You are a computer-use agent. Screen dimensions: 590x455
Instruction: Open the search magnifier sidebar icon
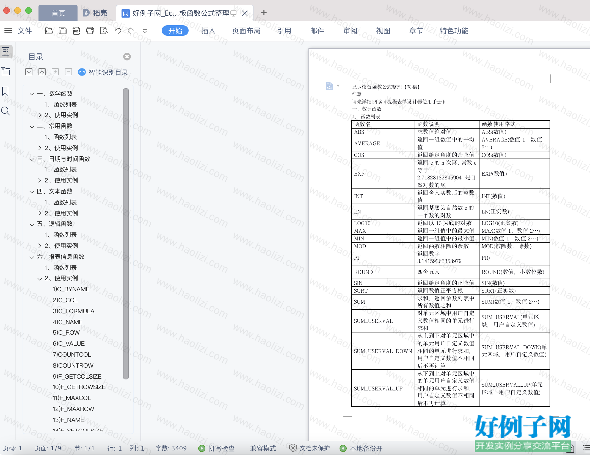coord(5,111)
